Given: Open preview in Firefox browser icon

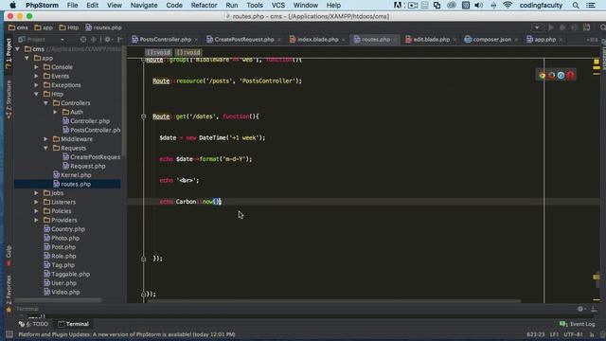Looking at the screenshot, I should [x=551, y=75].
